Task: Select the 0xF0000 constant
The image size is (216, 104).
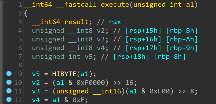Action: click(x=91, y=83)
